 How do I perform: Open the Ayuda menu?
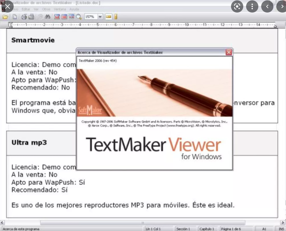[x=74, y=9]
